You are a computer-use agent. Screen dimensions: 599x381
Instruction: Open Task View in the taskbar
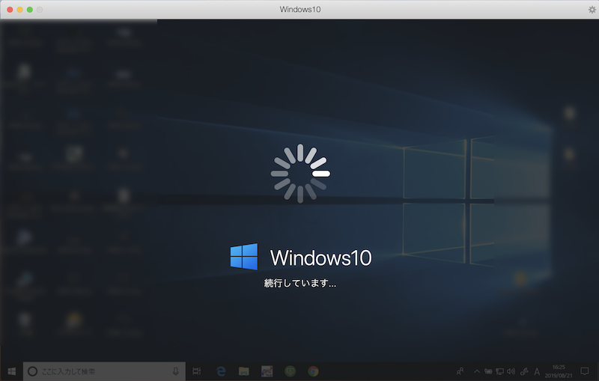[x=197, y=371]
